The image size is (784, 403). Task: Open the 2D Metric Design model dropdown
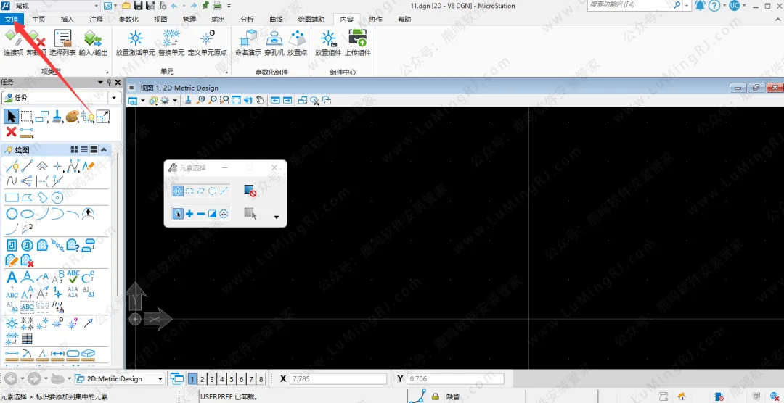160,379
